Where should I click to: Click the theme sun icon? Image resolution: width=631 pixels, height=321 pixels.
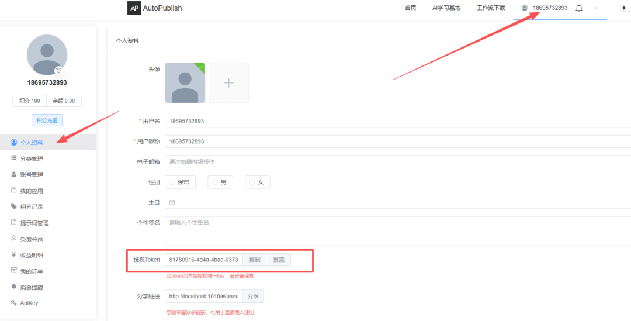click(623, 8)
